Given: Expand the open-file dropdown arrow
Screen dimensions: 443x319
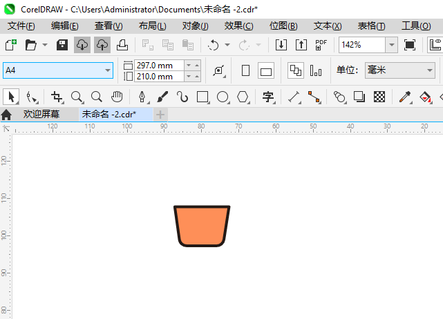Looking at the screenshot, I should point(45,45).
